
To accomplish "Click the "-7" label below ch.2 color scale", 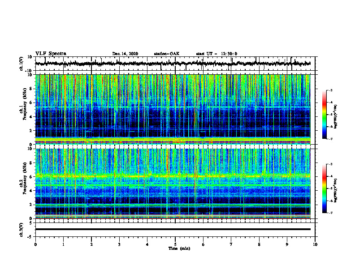I will (x=330, y=213).
